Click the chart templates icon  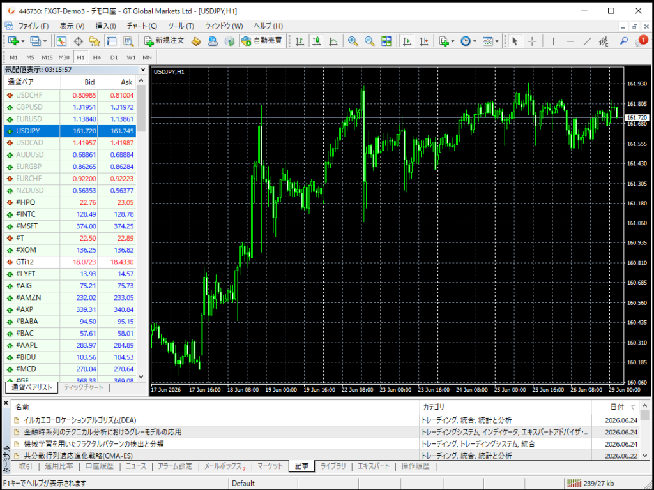tap(487, 41)
